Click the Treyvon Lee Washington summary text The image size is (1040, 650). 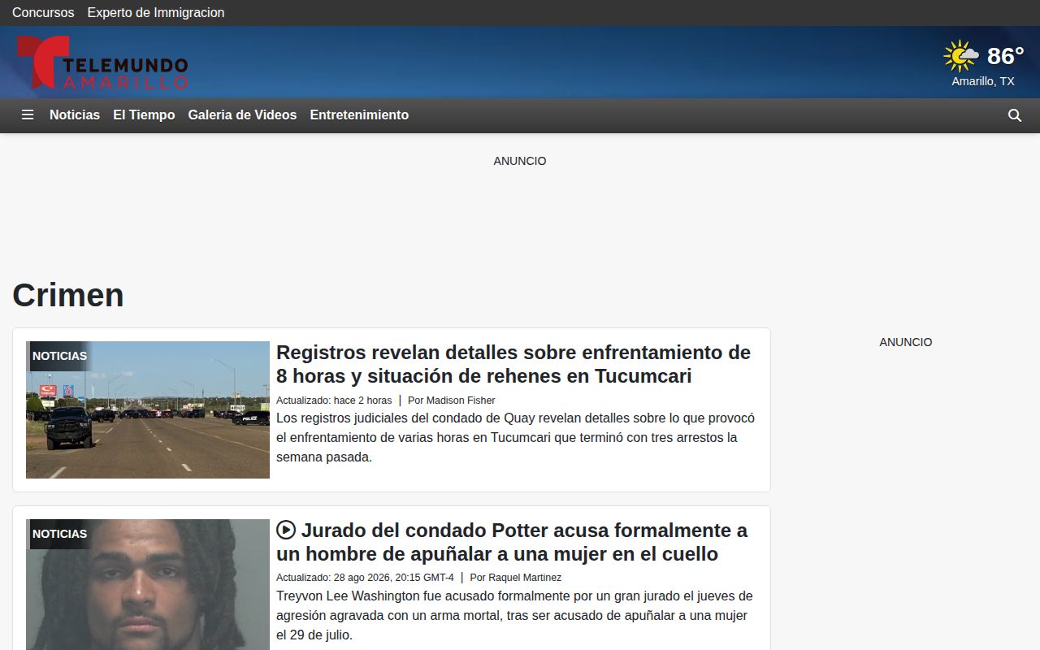[514, 616]
